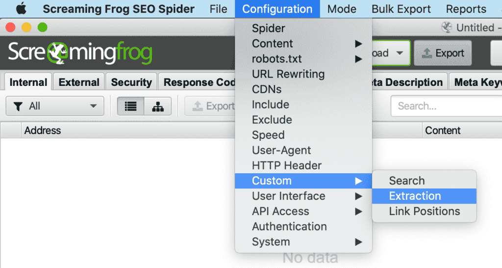Click the Screaming Frog logo

(x=80, y=53)
